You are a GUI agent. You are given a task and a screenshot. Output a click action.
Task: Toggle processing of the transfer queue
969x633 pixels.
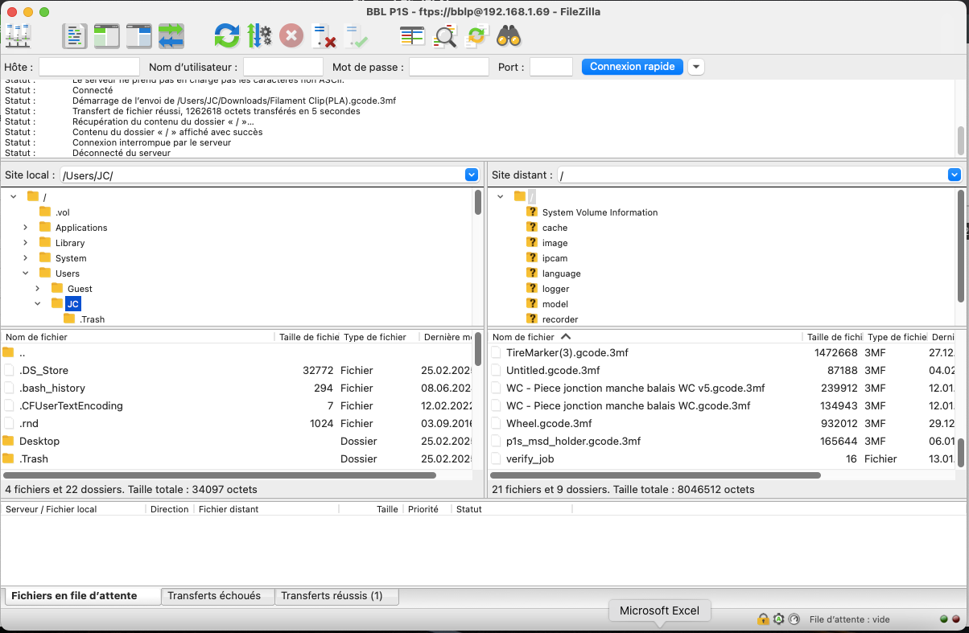click(259, 35)
